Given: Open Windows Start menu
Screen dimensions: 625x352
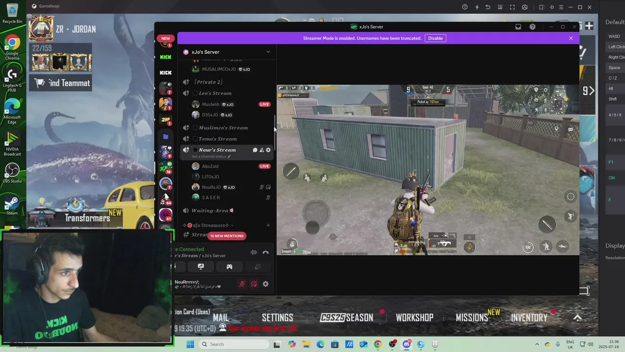Looking at the screenshot, I should click(x=190, y=344).
